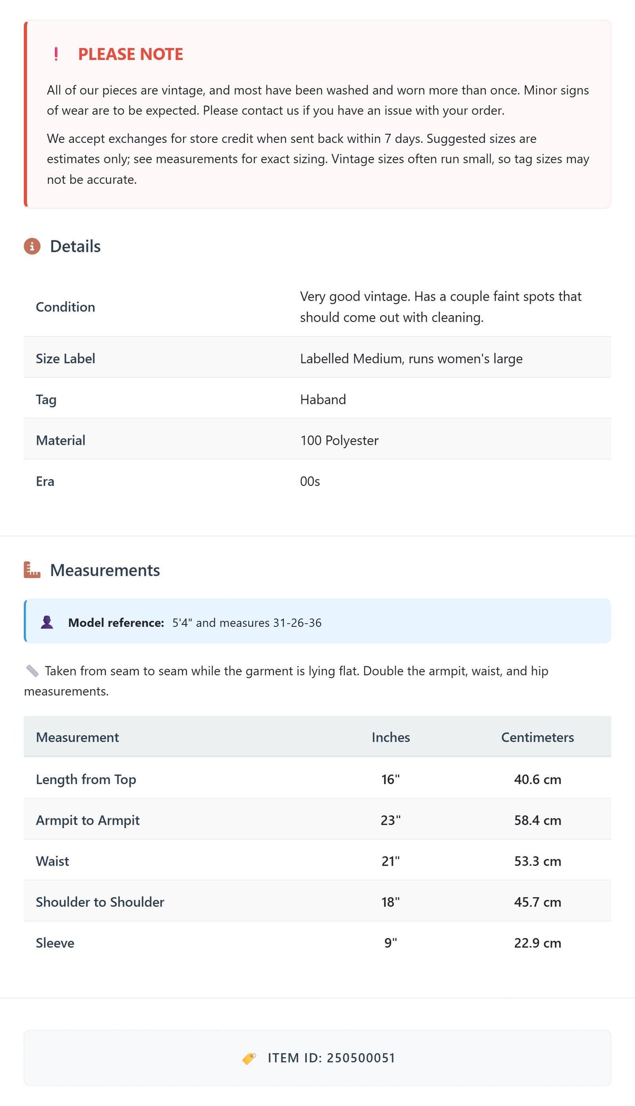Click the model measurements 31-26-36 text
The height and width of the screenshot is (1106, 635).
(297, 622)
